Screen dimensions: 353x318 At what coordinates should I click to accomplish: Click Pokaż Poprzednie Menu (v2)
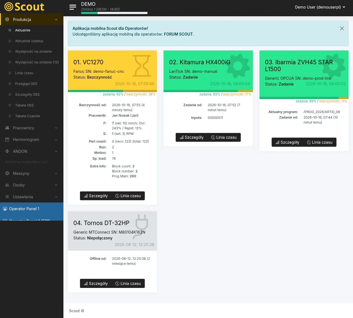click(x=26, y=162)
